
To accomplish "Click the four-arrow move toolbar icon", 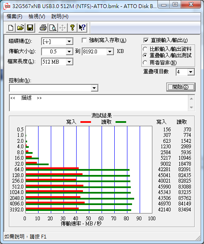I will tap(63, 28).
